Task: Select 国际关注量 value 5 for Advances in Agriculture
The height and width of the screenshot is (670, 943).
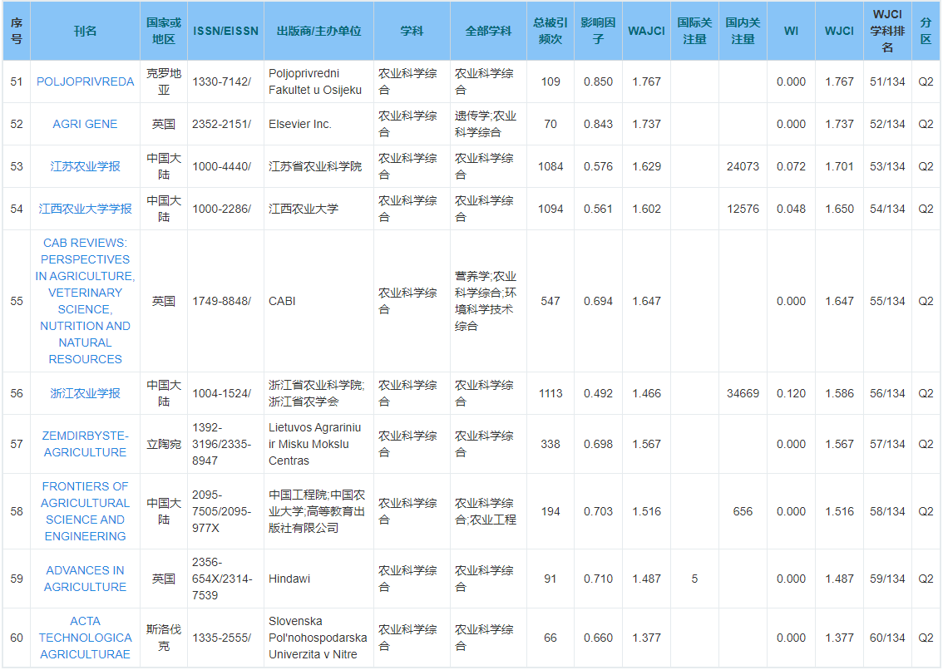Action: [694, 579]
